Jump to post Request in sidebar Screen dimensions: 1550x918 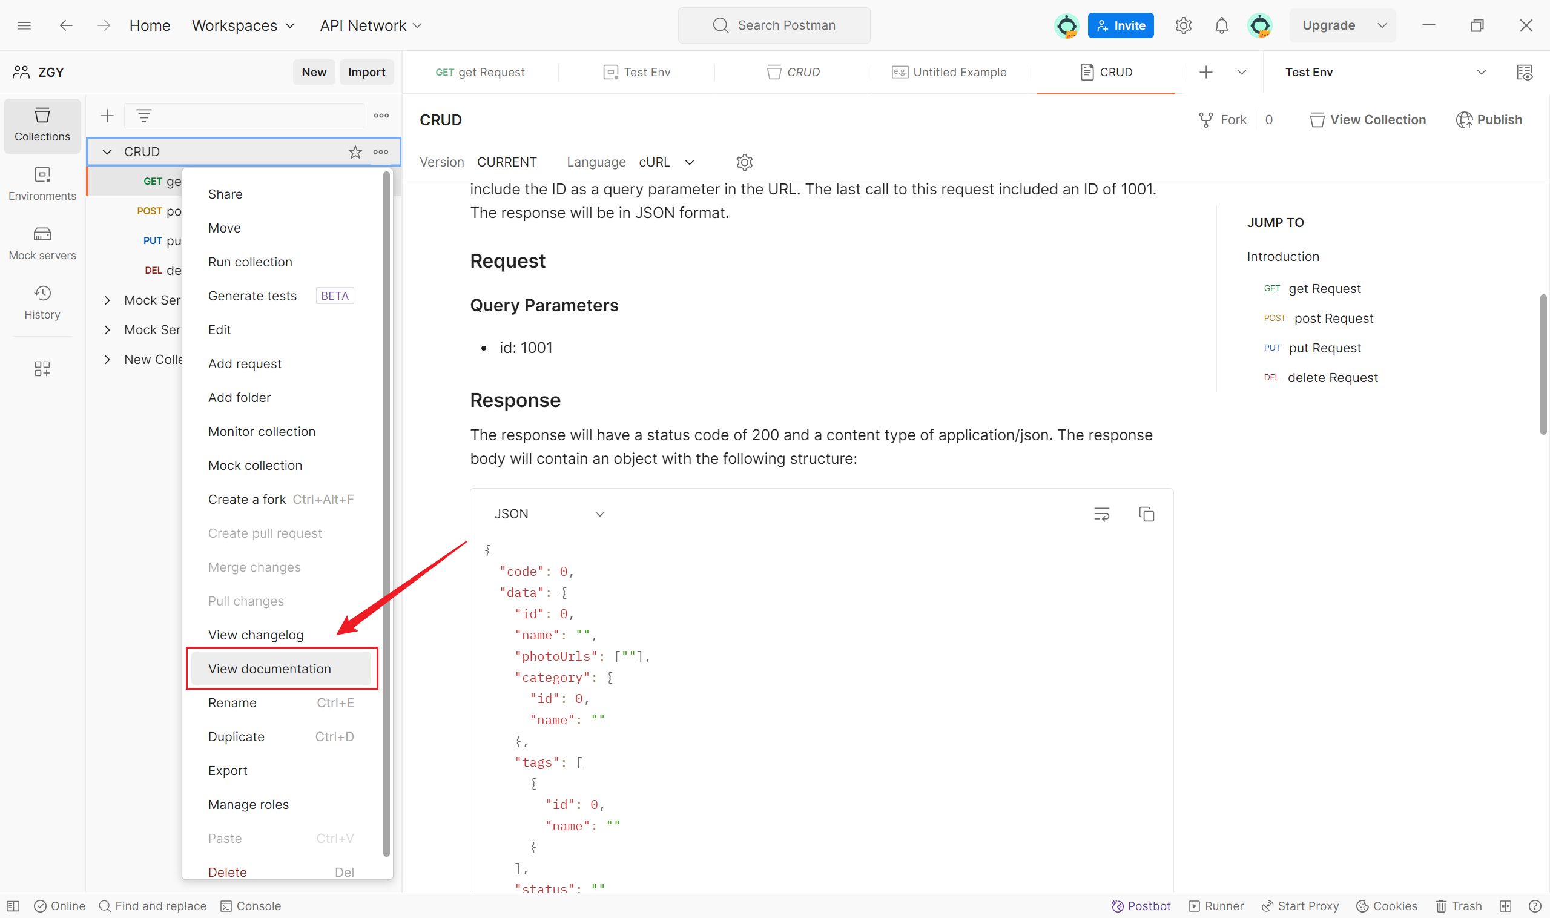tap(1333, 319)
